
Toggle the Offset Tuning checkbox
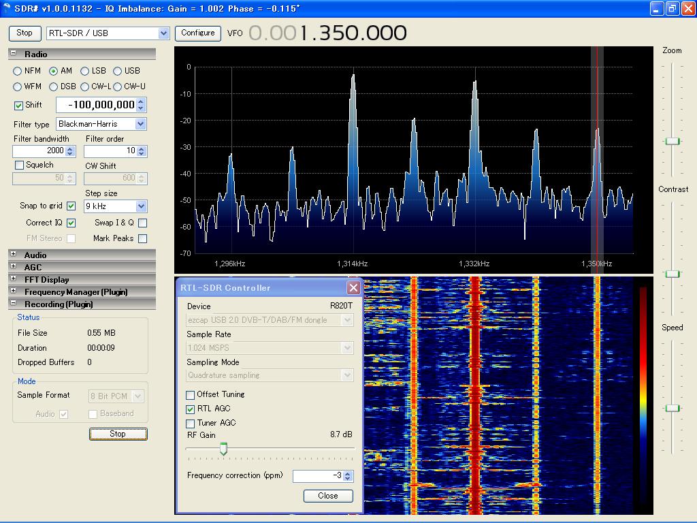[191, 395]
